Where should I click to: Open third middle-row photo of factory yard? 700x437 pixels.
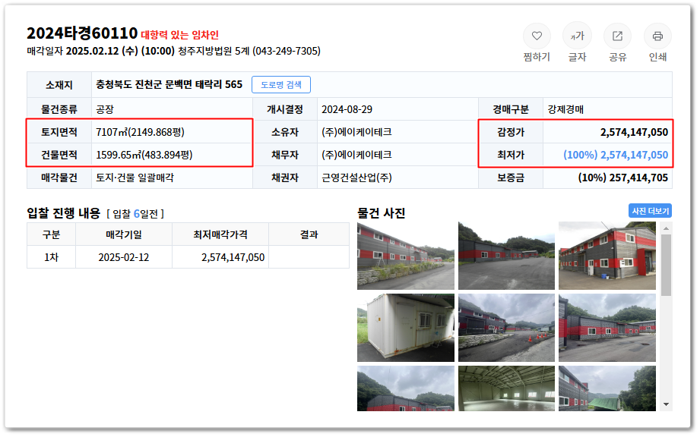point(607,328)
